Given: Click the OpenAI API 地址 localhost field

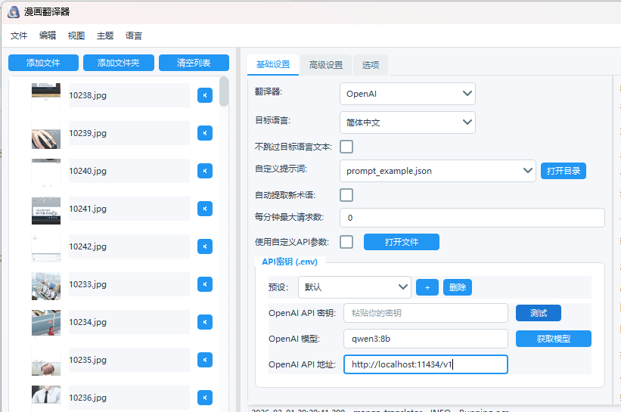Looking at the screenshot, I should point(426,364).
